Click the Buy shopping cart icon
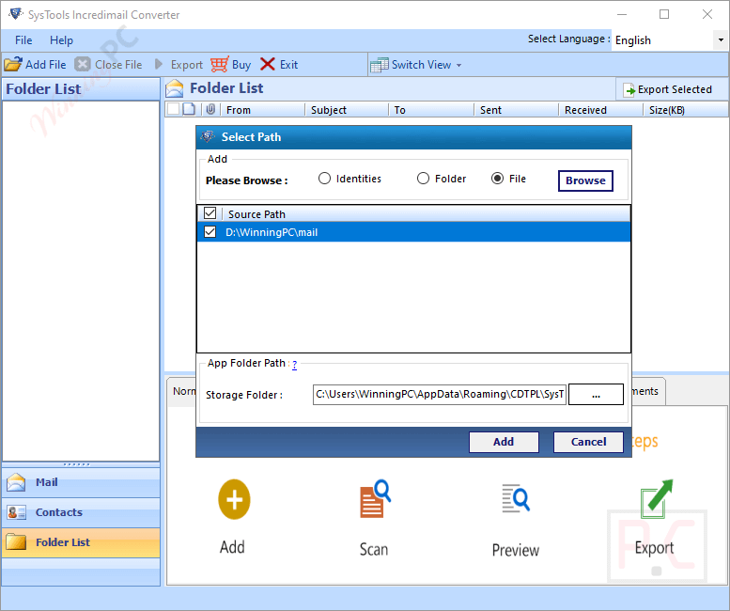 (x=219, y=64)
